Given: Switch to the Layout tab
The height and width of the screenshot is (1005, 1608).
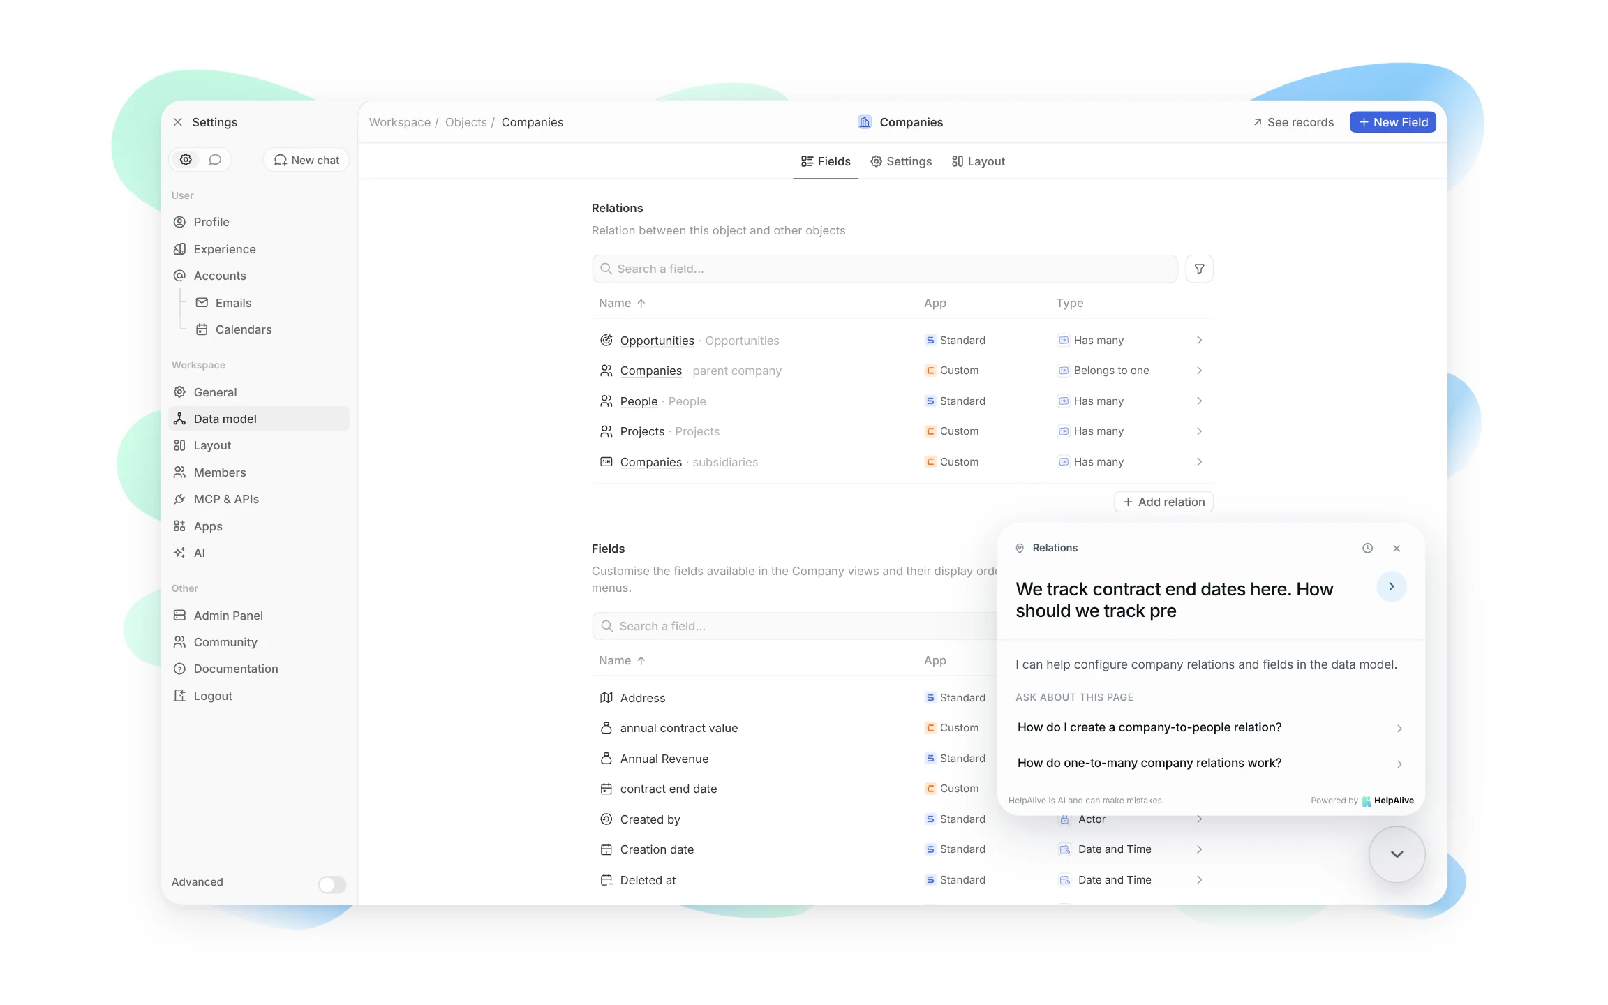Looking at the screenshot, I should (978, 161).
